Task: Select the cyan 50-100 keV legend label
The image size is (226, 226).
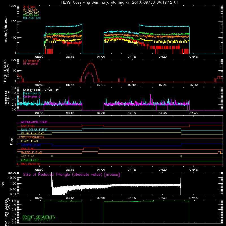Action: [32, 18]
